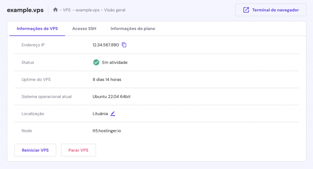The height and width of the screenshot is (169, 313).
Task: Open the Terminal do navegador
Action: pyautogui.click(x=271, y=10)
